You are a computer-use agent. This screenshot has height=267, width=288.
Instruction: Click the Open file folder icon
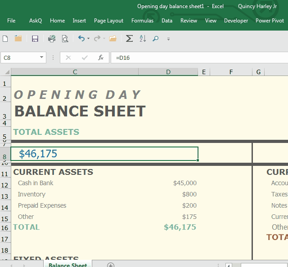pyautogui.click(x=18, y=39)
